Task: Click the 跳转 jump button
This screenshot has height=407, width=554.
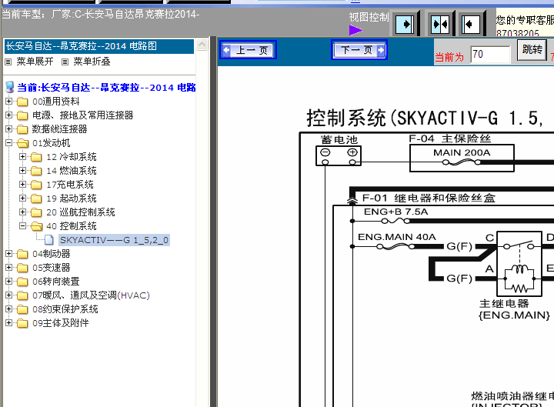Action: (532, 50)
